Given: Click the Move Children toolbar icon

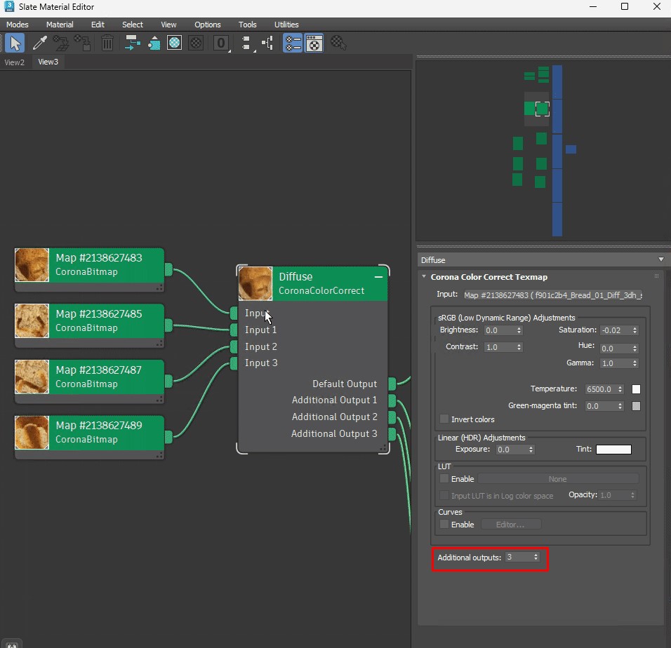Looking at the screenshot, I should 133,43.
